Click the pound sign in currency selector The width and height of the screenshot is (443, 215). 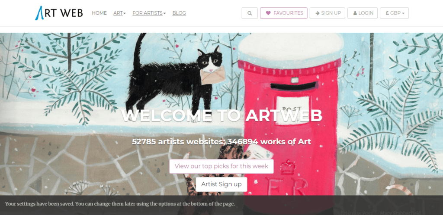pyautogui.click(x=387, y=13)
